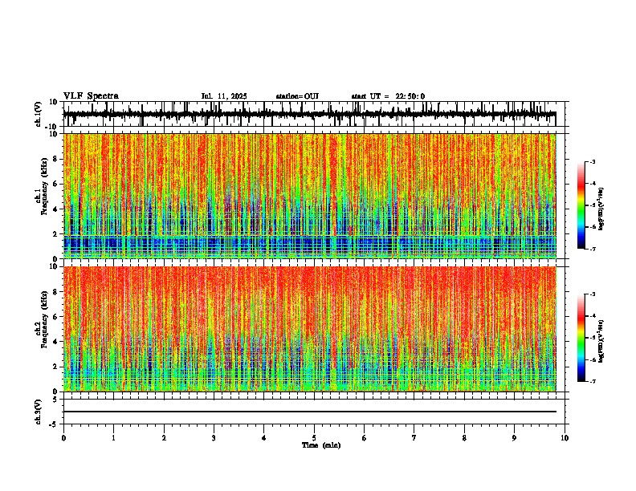Click the "-3" label on ch.1 color scale
The width and height of the screenshot is (636, 491).
(592, 162)
